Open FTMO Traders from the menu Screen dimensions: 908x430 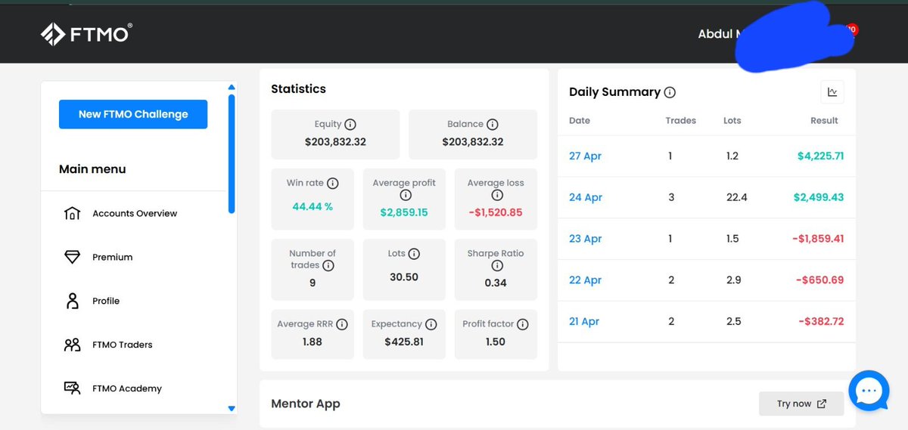pos(123,345)
